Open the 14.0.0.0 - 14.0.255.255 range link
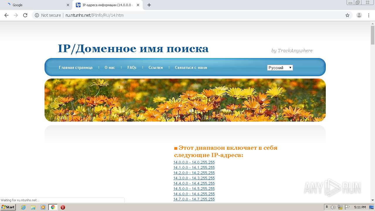 pos(194,162)
